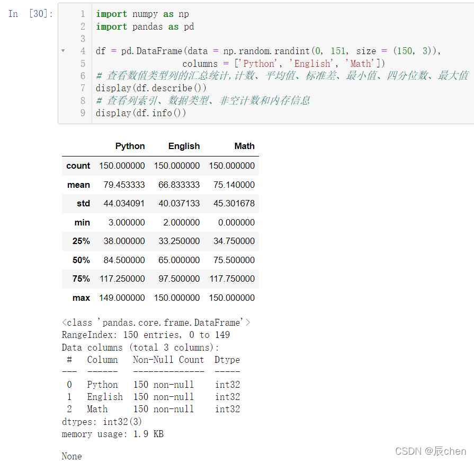The width and height of the screenshot is (474, 461).
Task: Click the memory usage: 1.9 KB line
Action: [113, 434]
